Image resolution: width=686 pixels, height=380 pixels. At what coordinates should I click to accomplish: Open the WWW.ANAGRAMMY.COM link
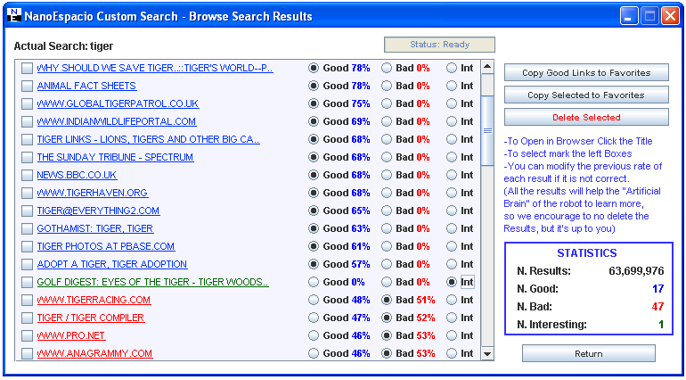pyautogui.click(x=95, y=354)
